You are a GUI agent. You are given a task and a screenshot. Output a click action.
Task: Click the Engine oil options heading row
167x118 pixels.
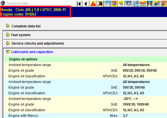pos(85,59)
